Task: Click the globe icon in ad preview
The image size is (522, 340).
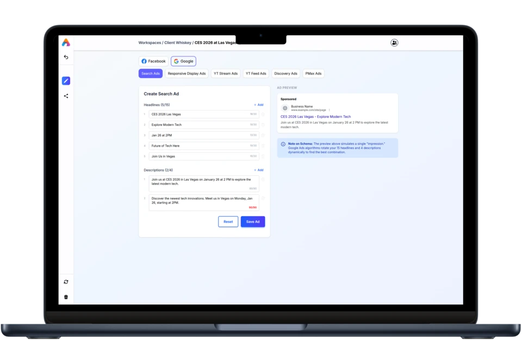Action: 285,108
